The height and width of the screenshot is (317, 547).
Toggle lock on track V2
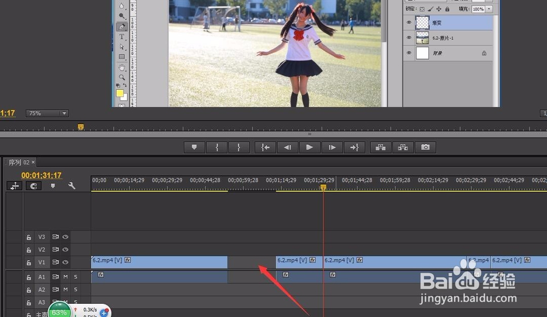tap(28, 250)
